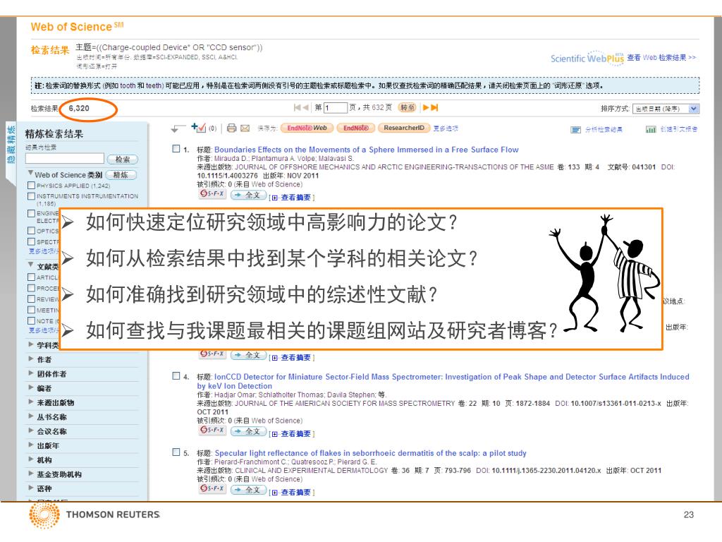
Task: Go to the next results page
Action: 426,107
